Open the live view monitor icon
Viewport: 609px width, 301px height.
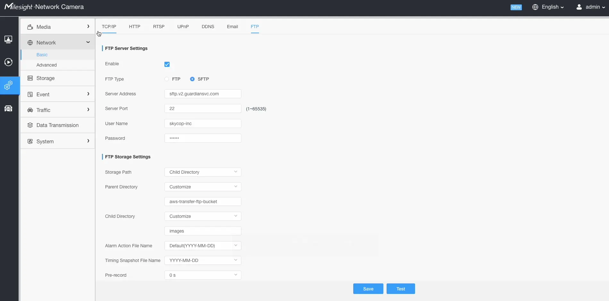coord(9,39)
